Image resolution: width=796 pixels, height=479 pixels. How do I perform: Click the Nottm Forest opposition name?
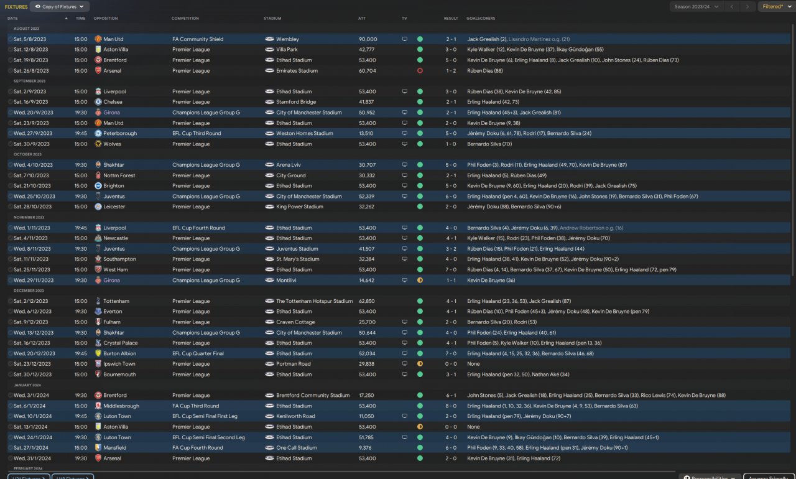click(x=119, y=175)
